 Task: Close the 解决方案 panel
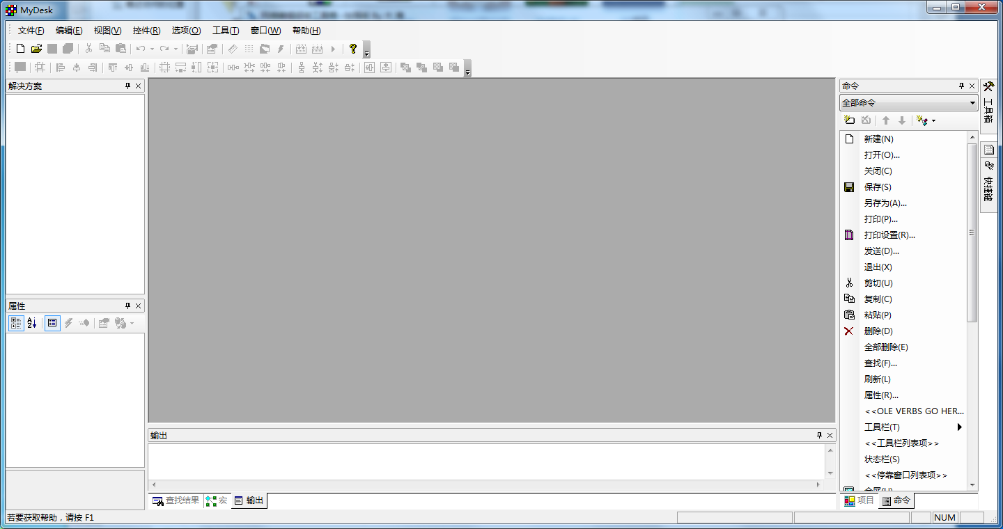138,86
